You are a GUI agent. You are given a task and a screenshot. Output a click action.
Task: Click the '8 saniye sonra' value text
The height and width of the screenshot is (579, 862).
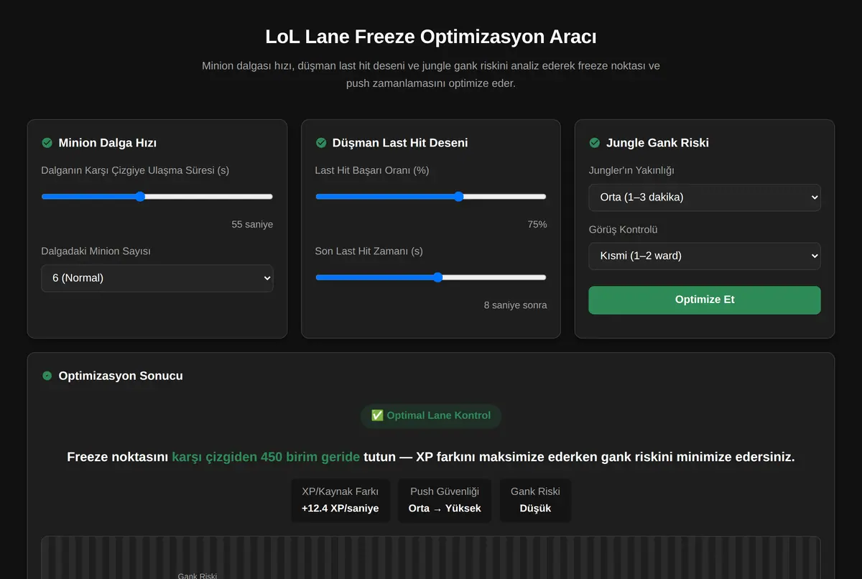point(515,305)
